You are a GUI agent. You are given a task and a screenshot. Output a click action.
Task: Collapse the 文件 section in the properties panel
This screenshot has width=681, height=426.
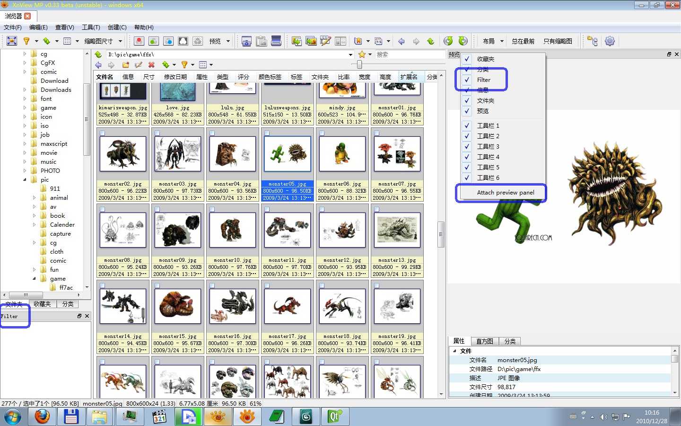pyautogui.click(x=455, y=351)
